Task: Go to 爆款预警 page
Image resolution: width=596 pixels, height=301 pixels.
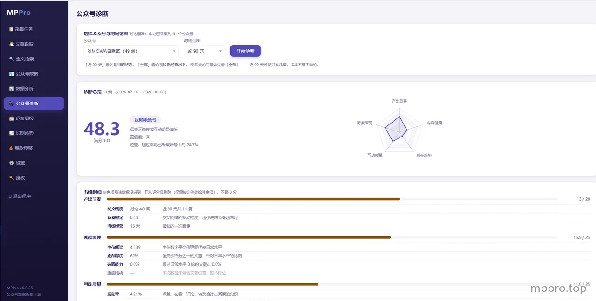Action: (34, 148)
